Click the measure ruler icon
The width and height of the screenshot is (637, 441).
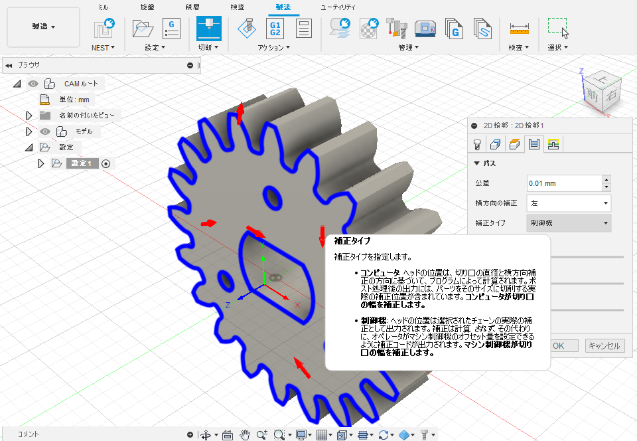[519, 29]
